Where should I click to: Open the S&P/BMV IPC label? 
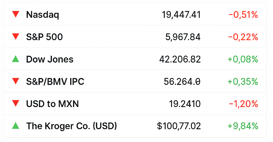point(55,81)
